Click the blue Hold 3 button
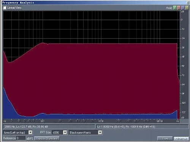This screenshot has height=142, width=190. point(183,8)
